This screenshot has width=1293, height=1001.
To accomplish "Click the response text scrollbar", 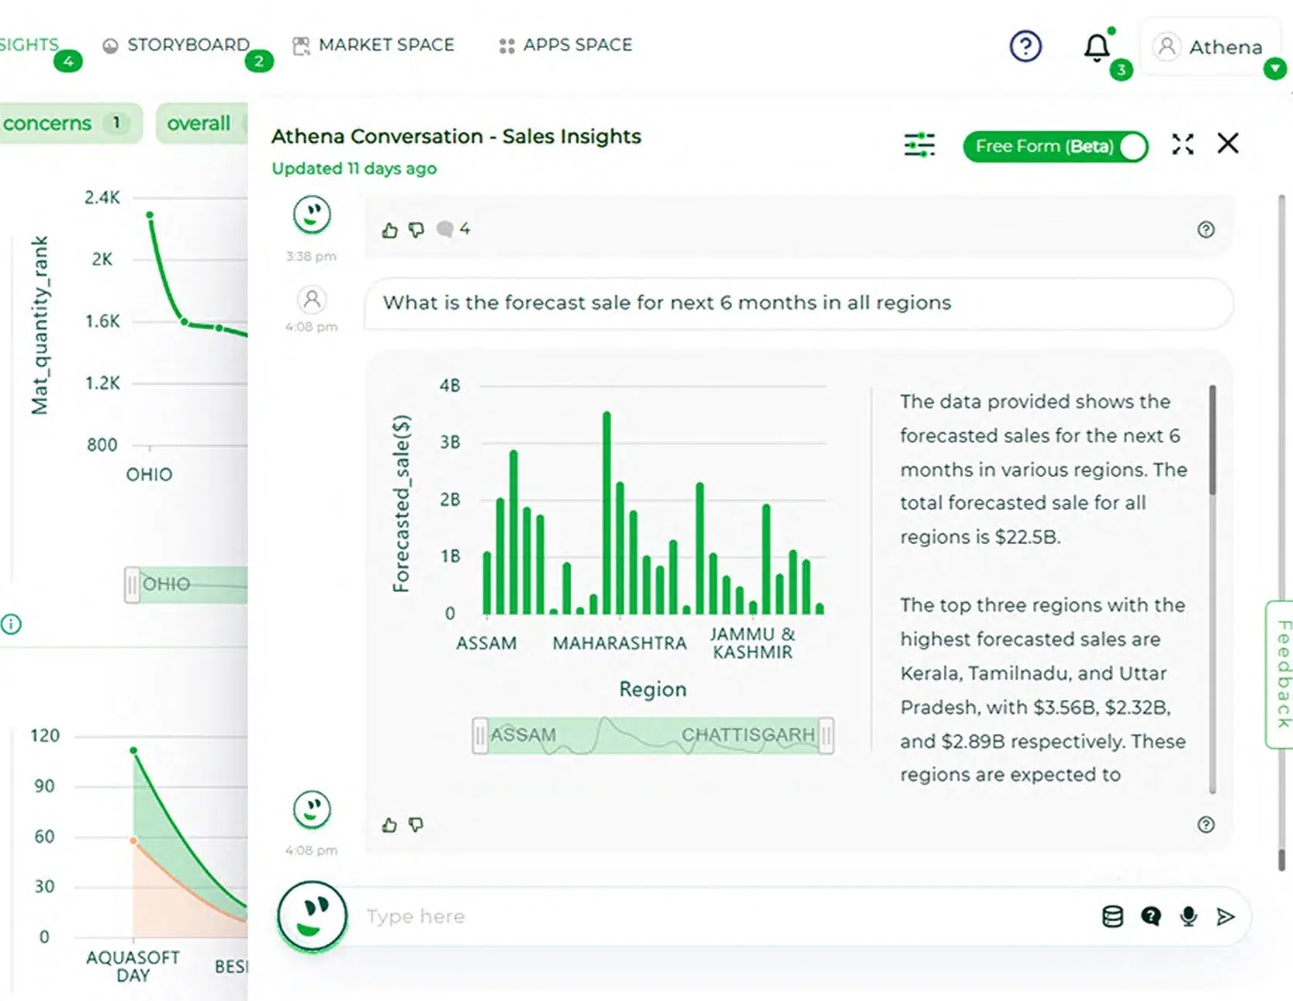I will pos(1212,440).
